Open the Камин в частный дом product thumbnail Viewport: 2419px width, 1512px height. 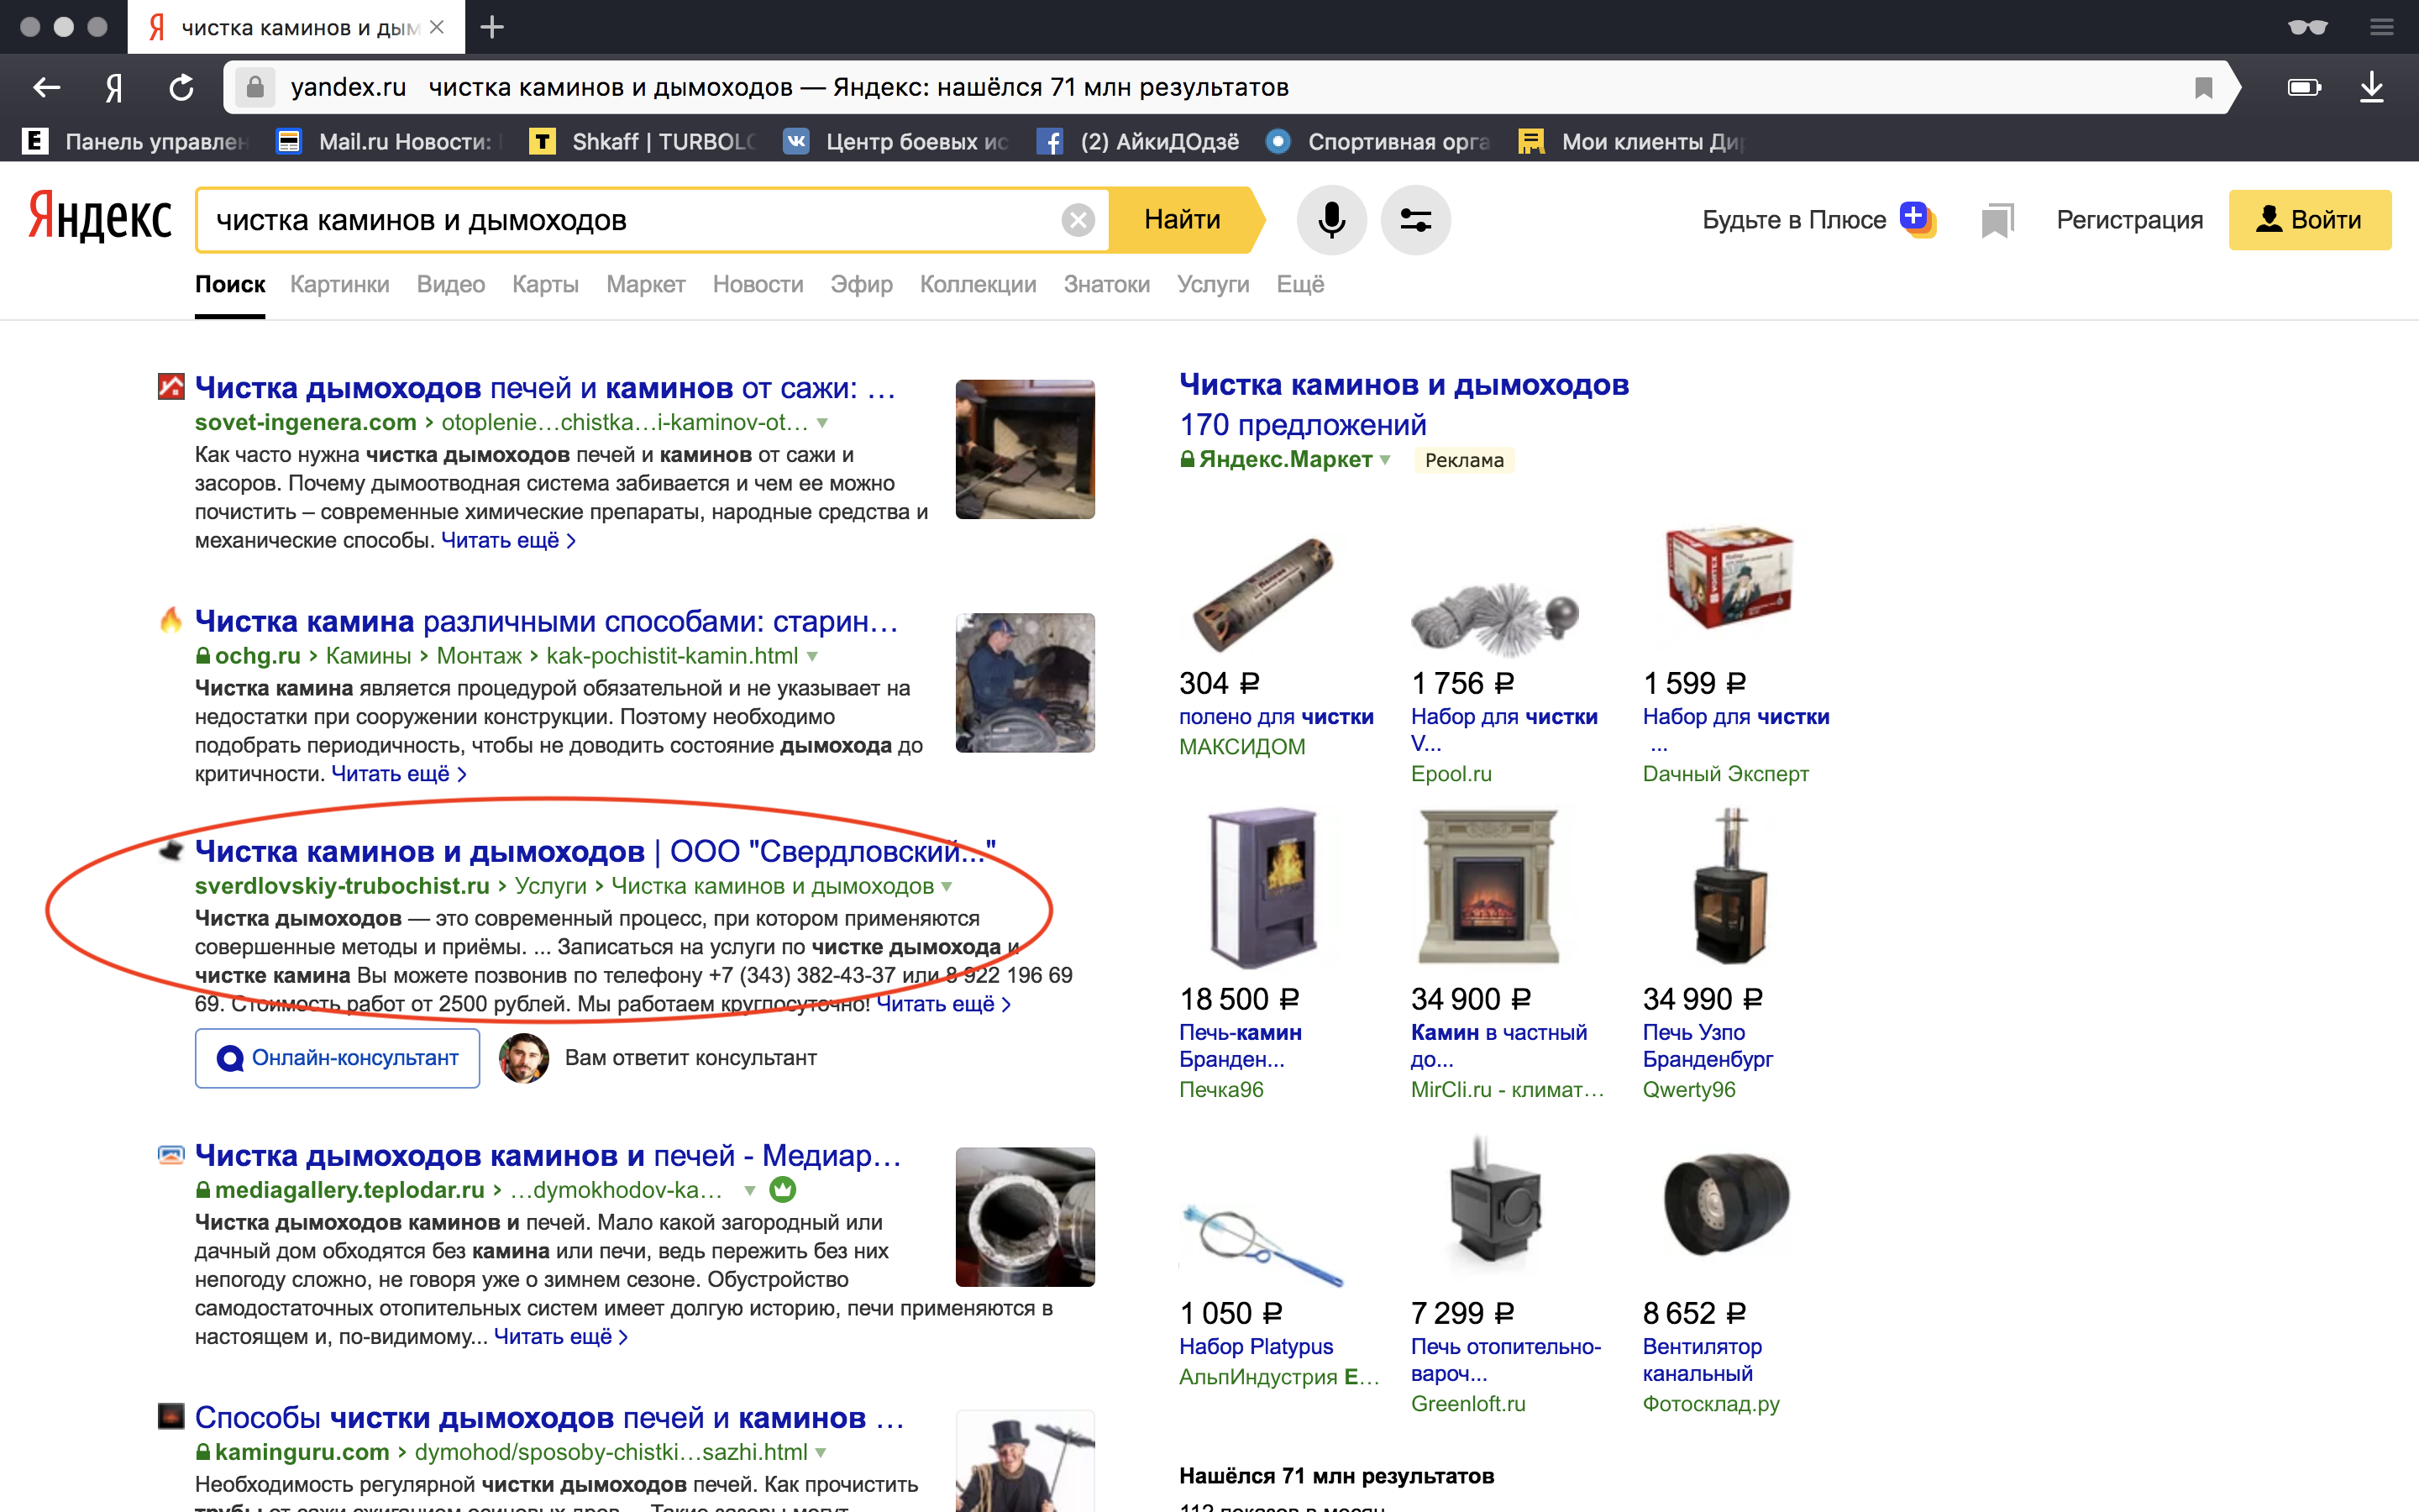[1489, 887]
